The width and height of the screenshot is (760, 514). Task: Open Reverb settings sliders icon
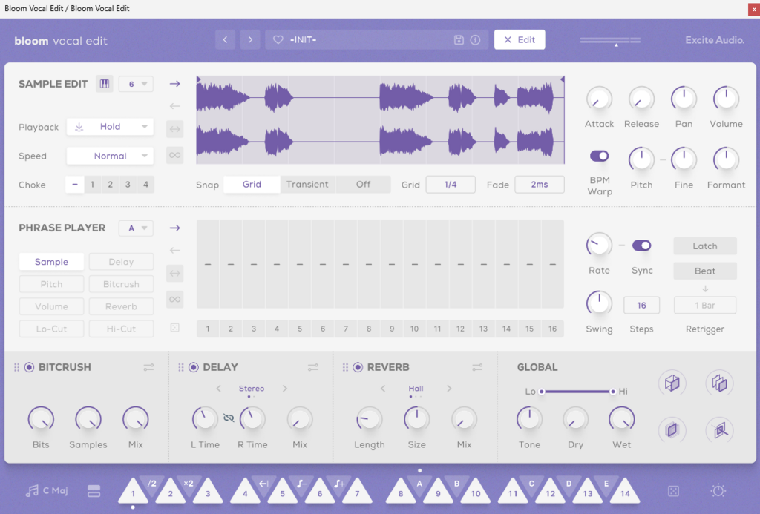point(477,368)
